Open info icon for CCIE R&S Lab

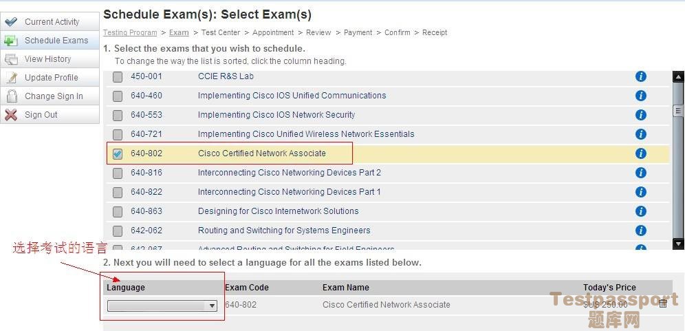[640, 76]
